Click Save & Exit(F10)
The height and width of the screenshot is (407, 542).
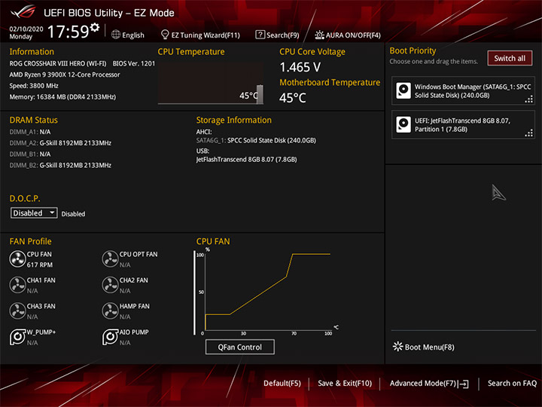pyautogui.click(x=345, y=384)
